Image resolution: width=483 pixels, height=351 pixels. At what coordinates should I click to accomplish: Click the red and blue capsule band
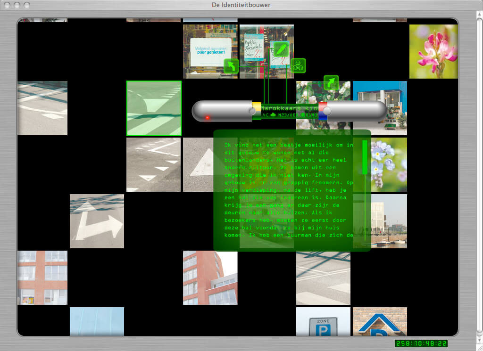click(323, 112)
